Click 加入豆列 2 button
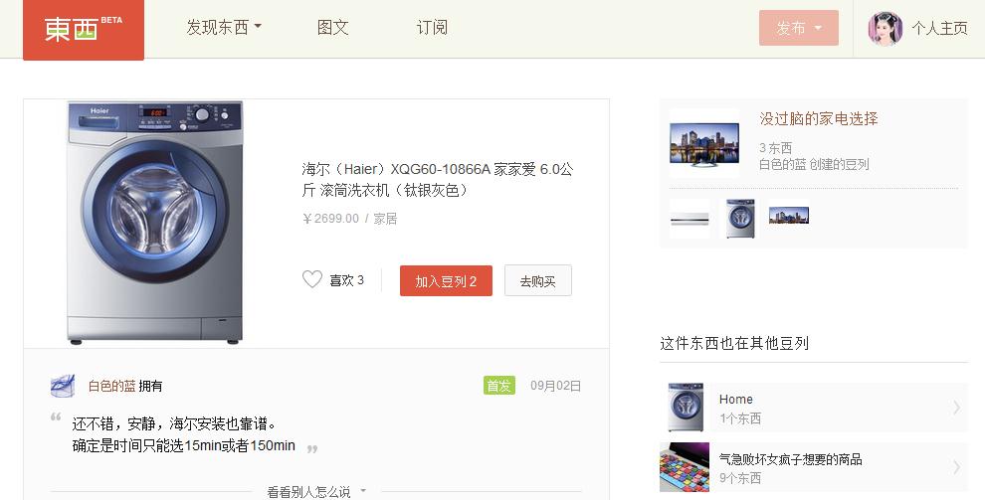The width and height of the screenshot is (985, 500). 446,281
